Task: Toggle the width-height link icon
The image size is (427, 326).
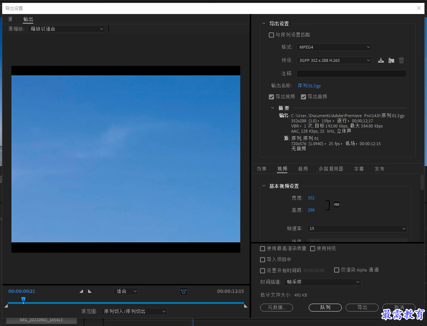Action: click(337, 204)
